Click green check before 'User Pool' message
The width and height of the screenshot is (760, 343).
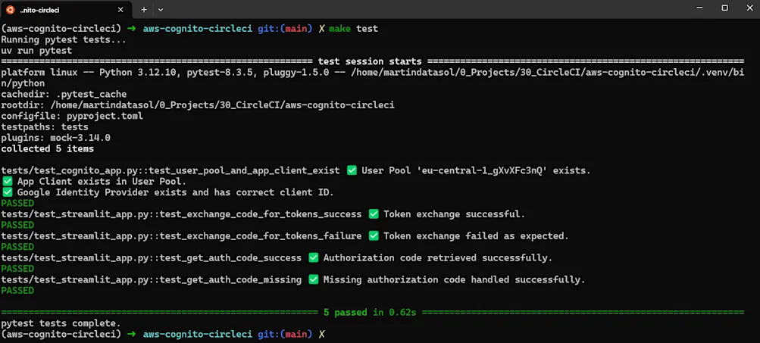point(352,170)
